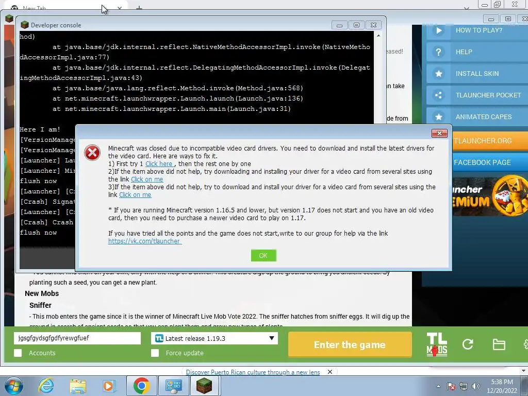
Task: Open the vk.com/tlauncher help link
Action: tap(145, 241)
